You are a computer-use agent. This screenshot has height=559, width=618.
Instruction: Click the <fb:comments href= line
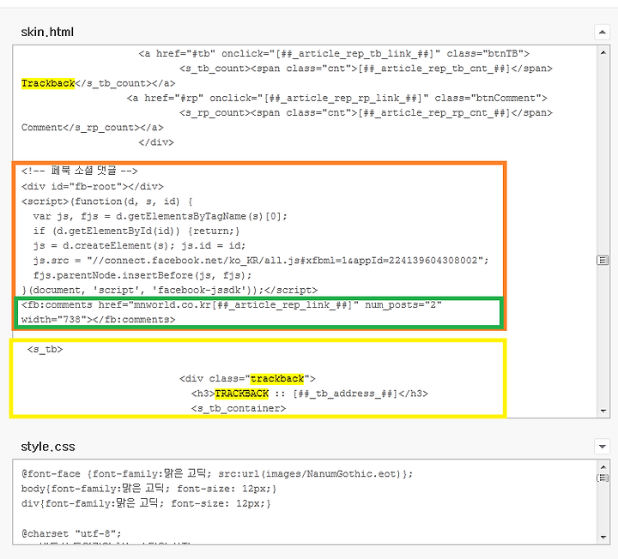(232, 305)
